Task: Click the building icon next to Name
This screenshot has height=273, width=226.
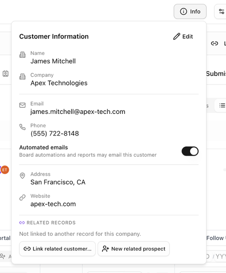Action: pyautogui.click(x=22, y=55)
